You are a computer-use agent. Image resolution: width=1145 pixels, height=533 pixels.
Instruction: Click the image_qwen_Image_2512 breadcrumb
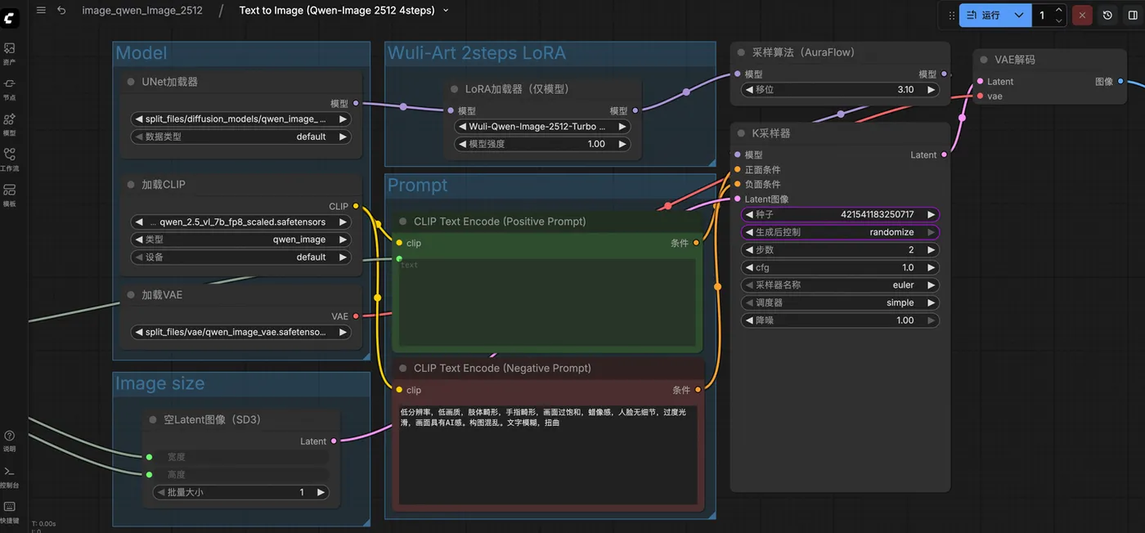click(141, 11)
